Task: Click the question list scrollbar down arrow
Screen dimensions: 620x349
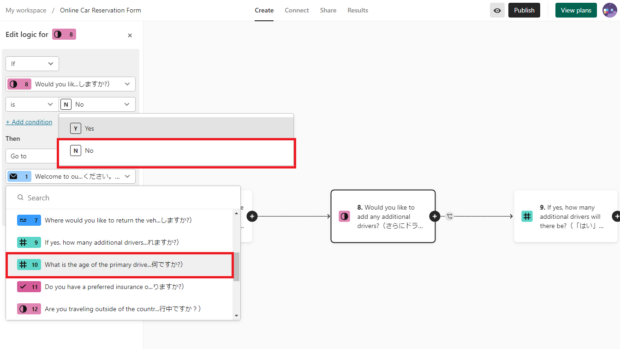Action: (x=237, y=316)
